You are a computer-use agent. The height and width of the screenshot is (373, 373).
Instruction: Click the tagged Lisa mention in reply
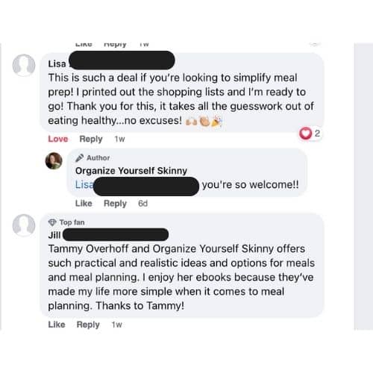click(x=84, y=185)
